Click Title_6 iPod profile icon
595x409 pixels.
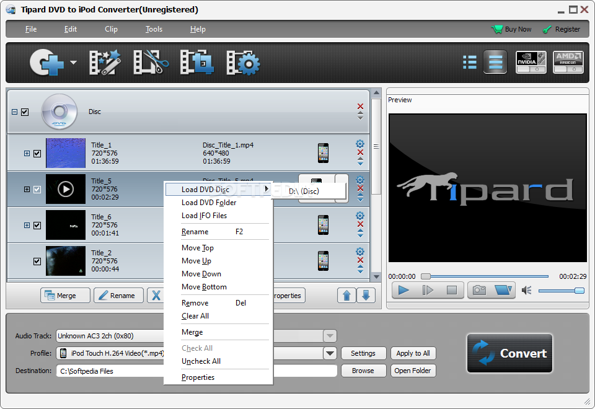point(324,225)
